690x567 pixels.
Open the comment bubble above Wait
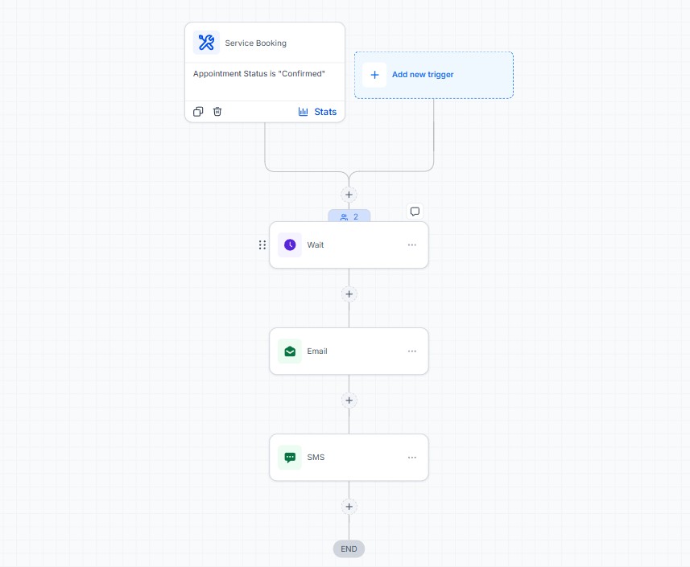[x=415, y=212]
